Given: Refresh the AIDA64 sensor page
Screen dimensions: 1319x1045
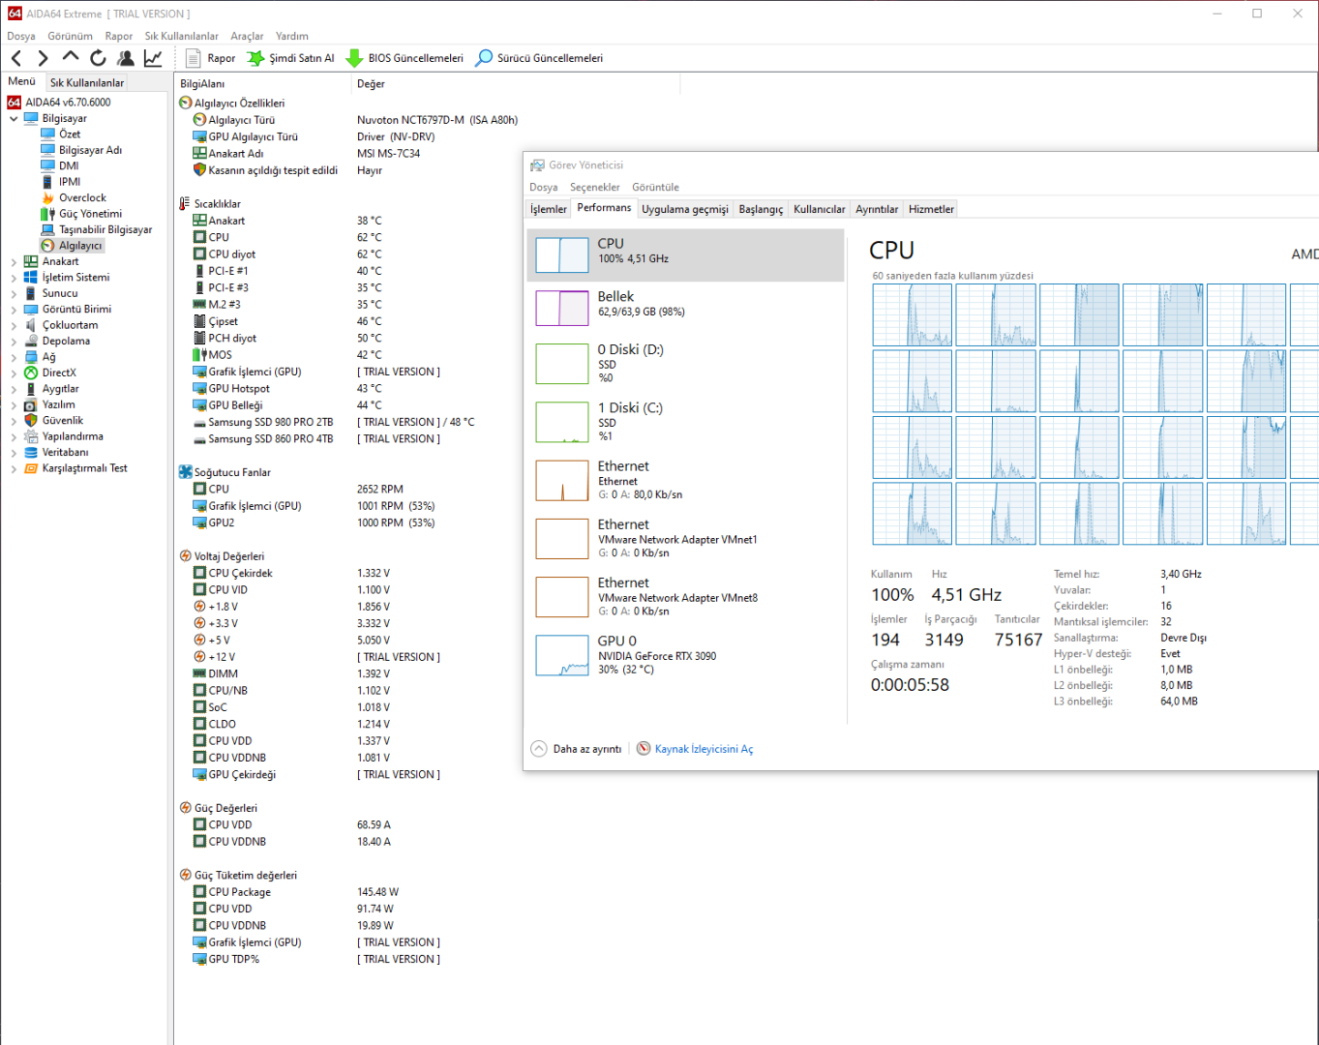Looking at the screenshot, I should (98, 58).
